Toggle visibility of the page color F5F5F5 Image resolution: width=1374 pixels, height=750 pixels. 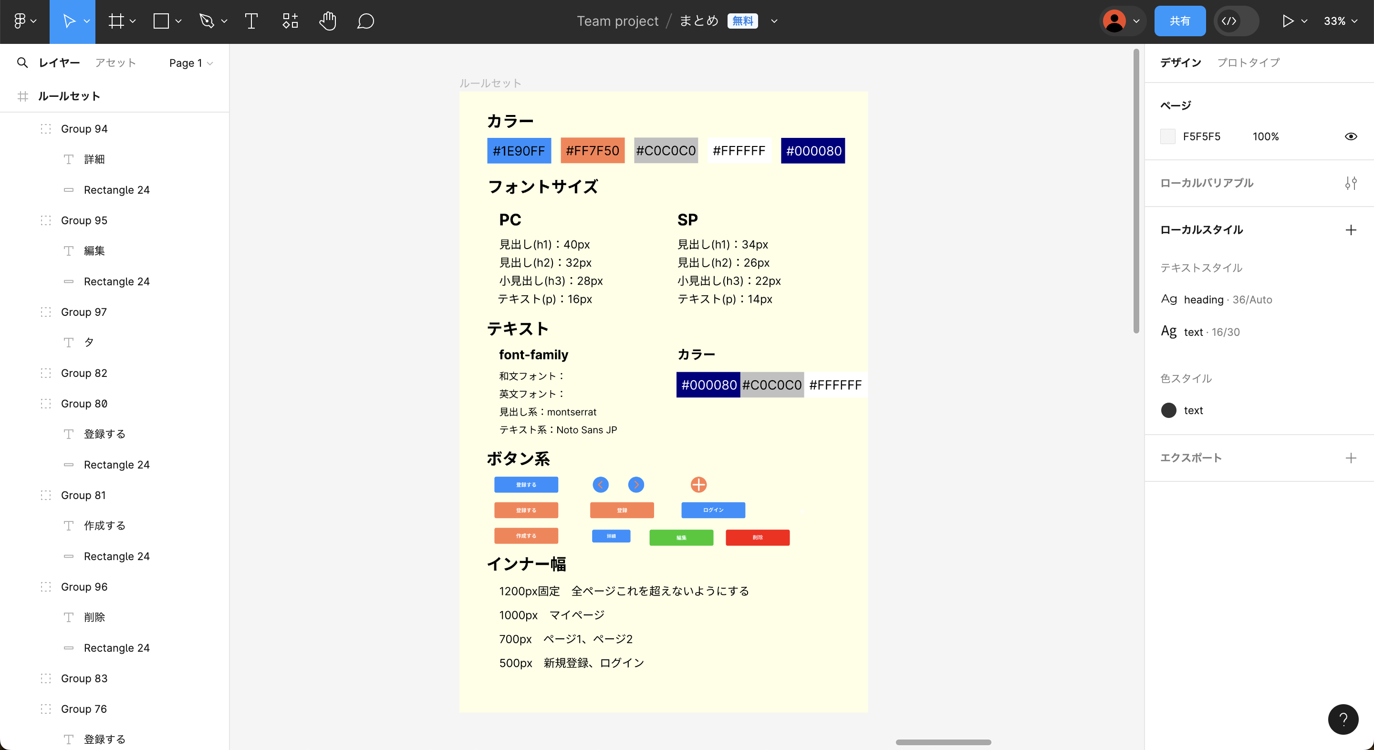[1351, 136]
